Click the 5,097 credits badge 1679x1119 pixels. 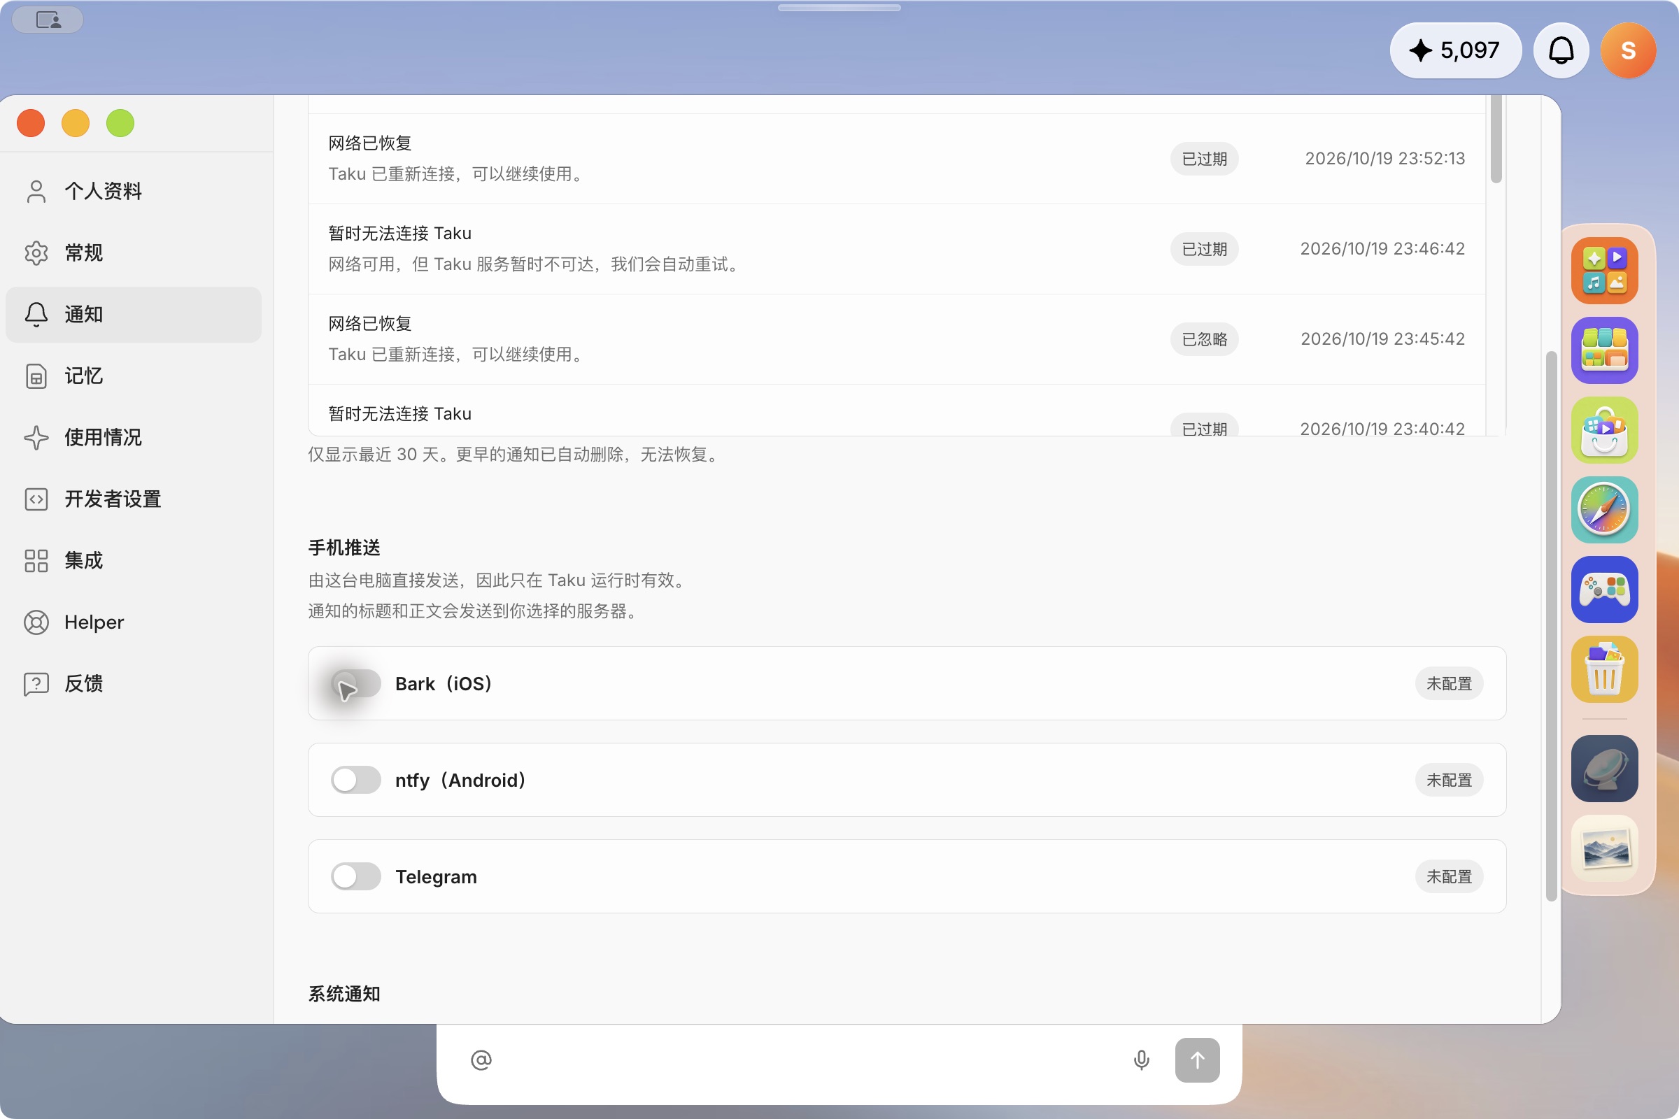pyautogui.click(x=1455, y=50)
